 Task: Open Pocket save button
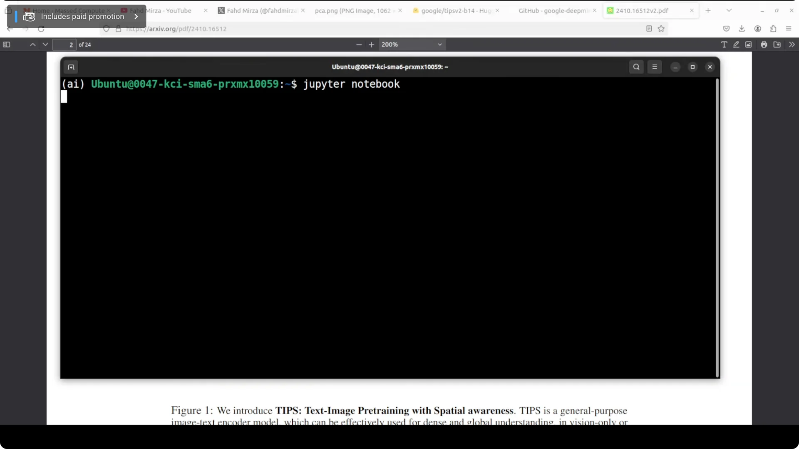coord(727,29)
